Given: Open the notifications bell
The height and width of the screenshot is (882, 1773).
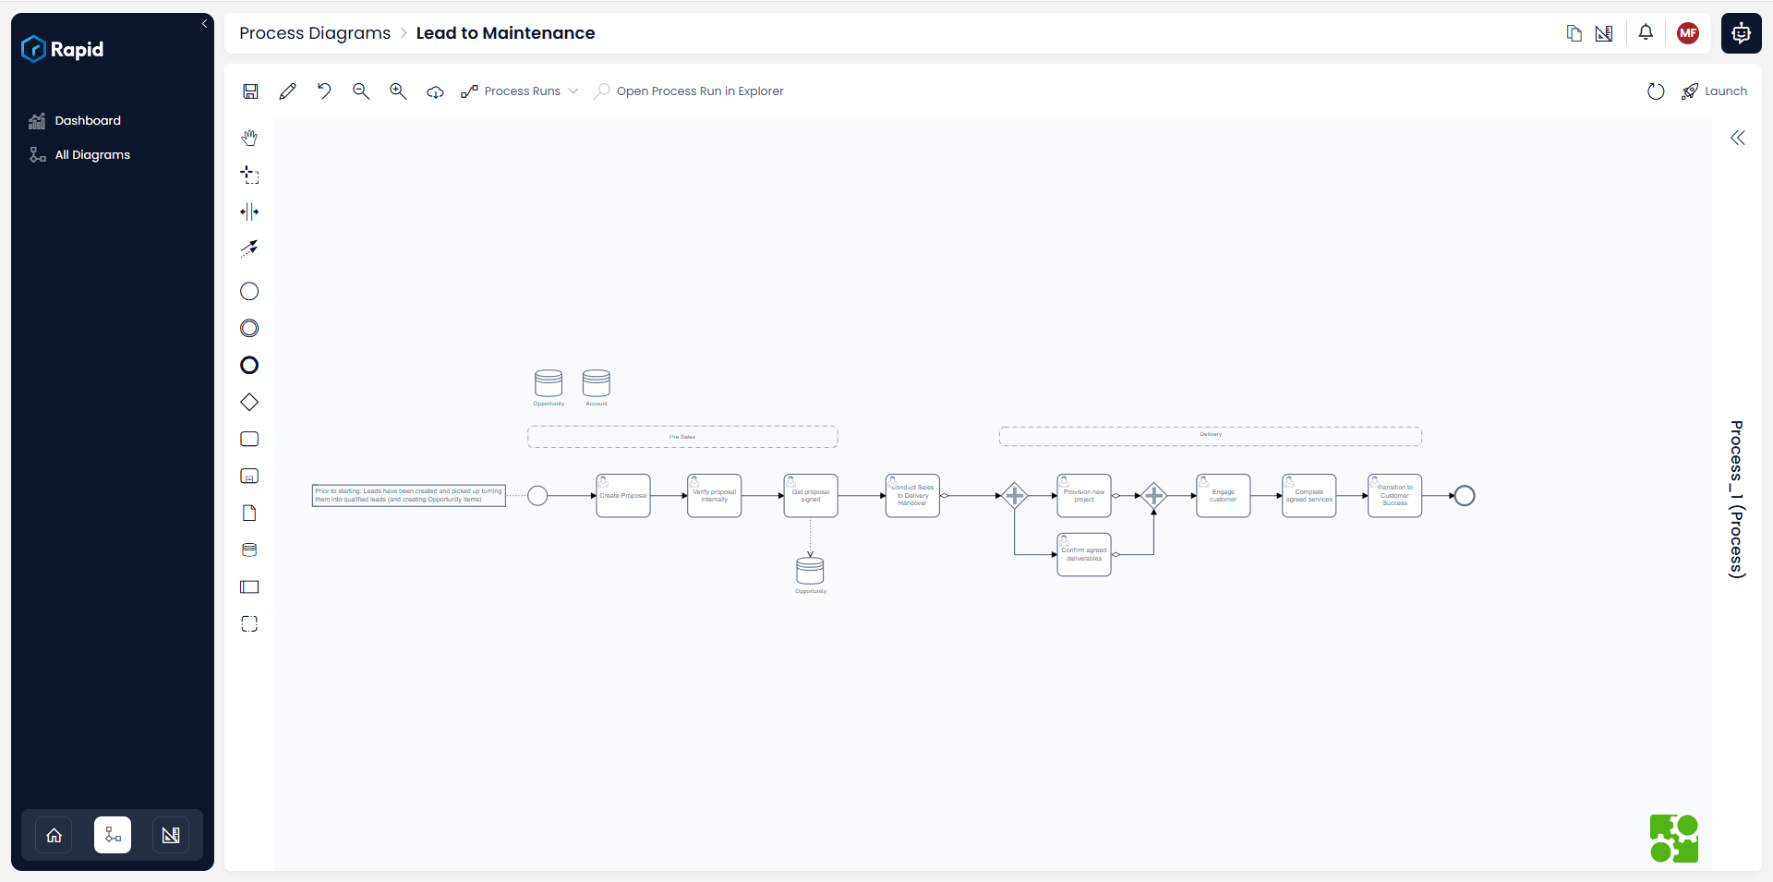Looking at the screenshot, I should 1646,32.
